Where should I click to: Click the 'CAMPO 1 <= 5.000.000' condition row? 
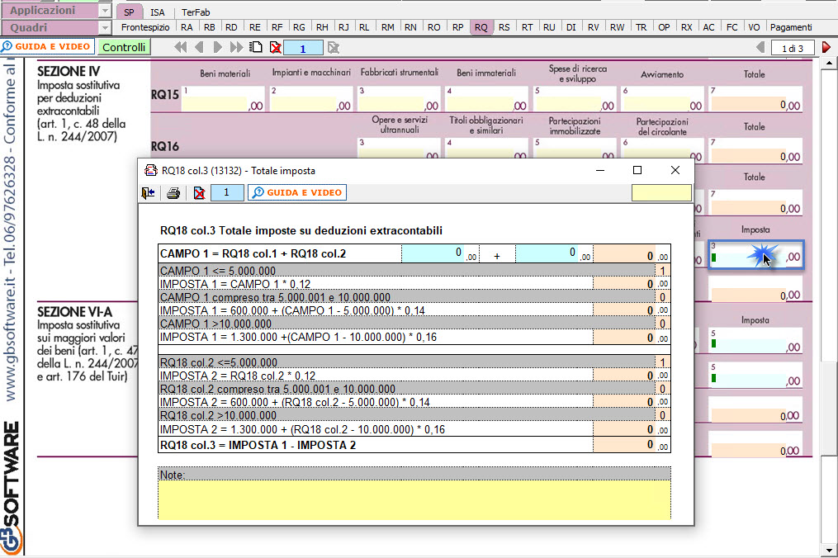click(414, 271)
